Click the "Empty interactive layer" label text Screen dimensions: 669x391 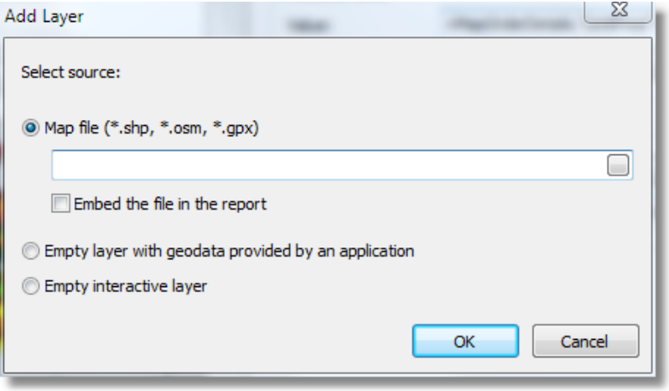pos(126,286)
